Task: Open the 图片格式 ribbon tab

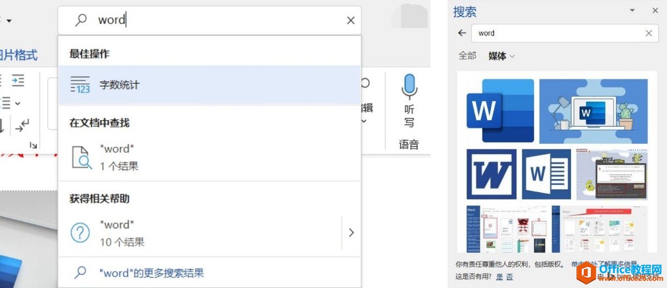Action: [x=18, y=55]
